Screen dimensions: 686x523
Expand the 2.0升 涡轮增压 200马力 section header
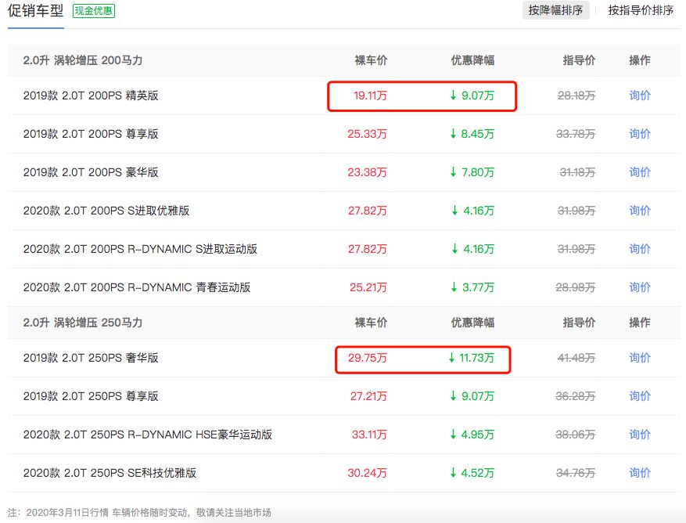click(x=83, y=60)
